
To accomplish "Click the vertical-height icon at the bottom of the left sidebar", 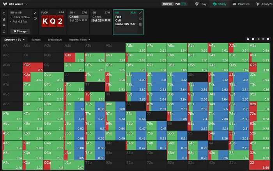I will (x=4, y=31).
